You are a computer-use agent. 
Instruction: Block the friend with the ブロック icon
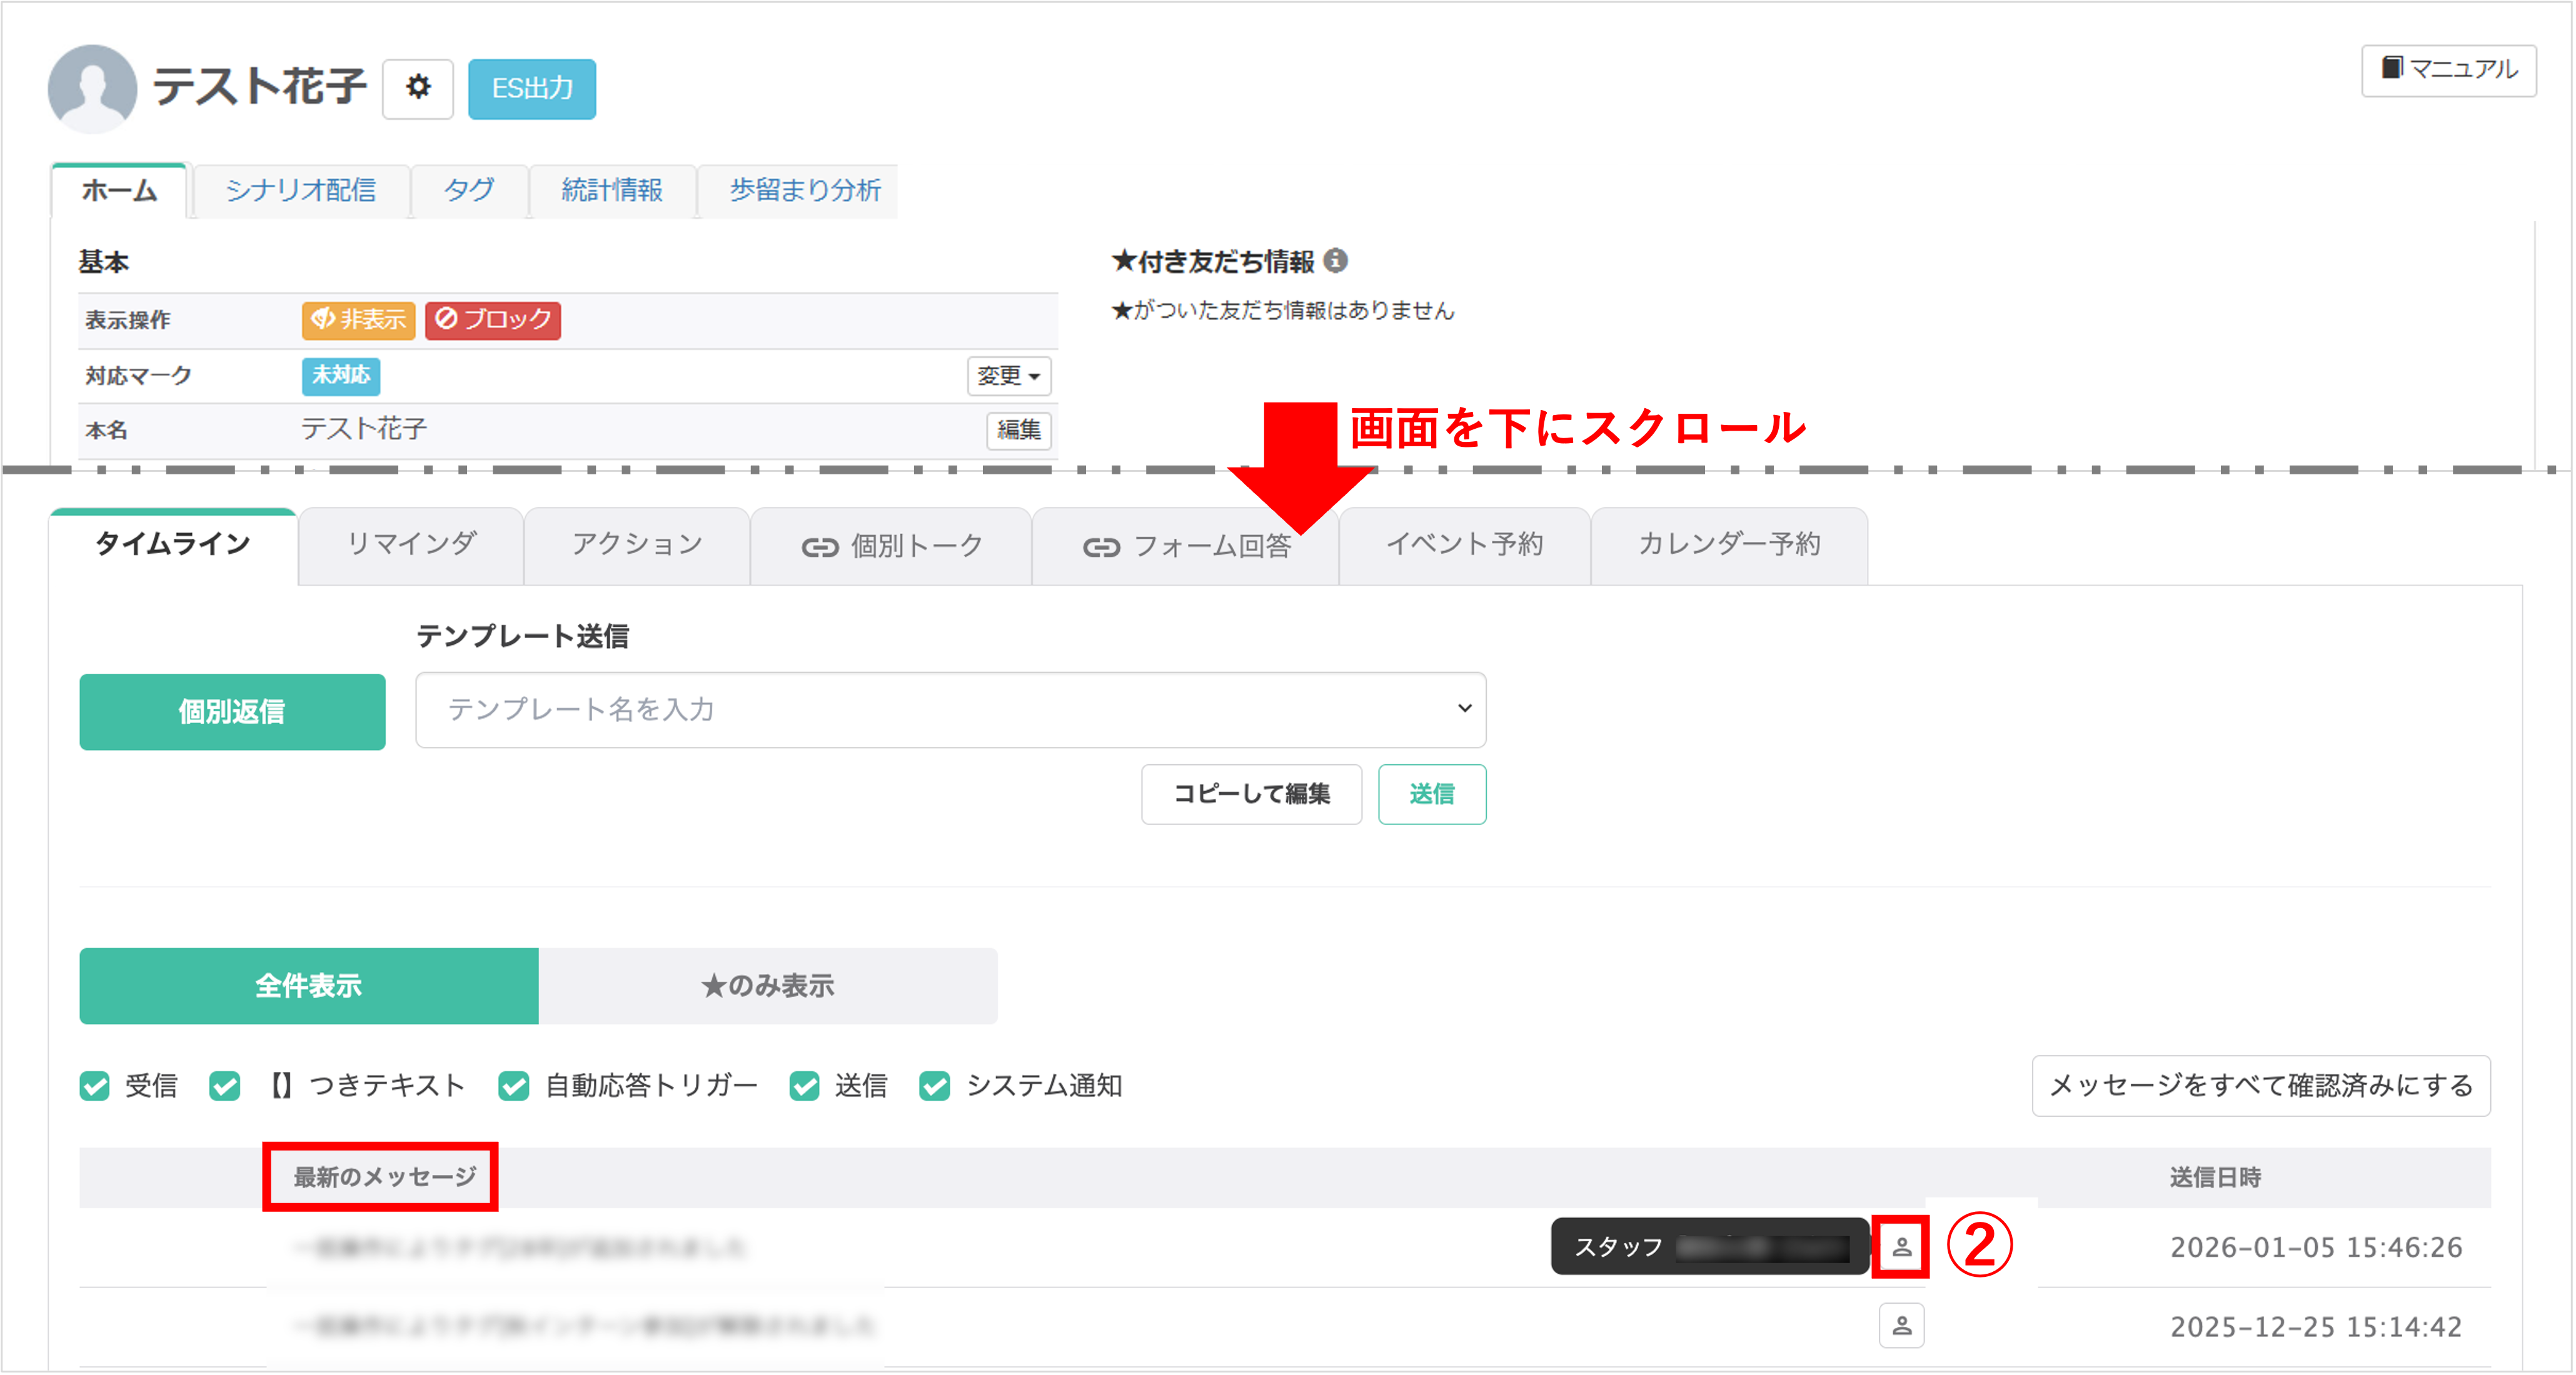click(x=492, y=320)
